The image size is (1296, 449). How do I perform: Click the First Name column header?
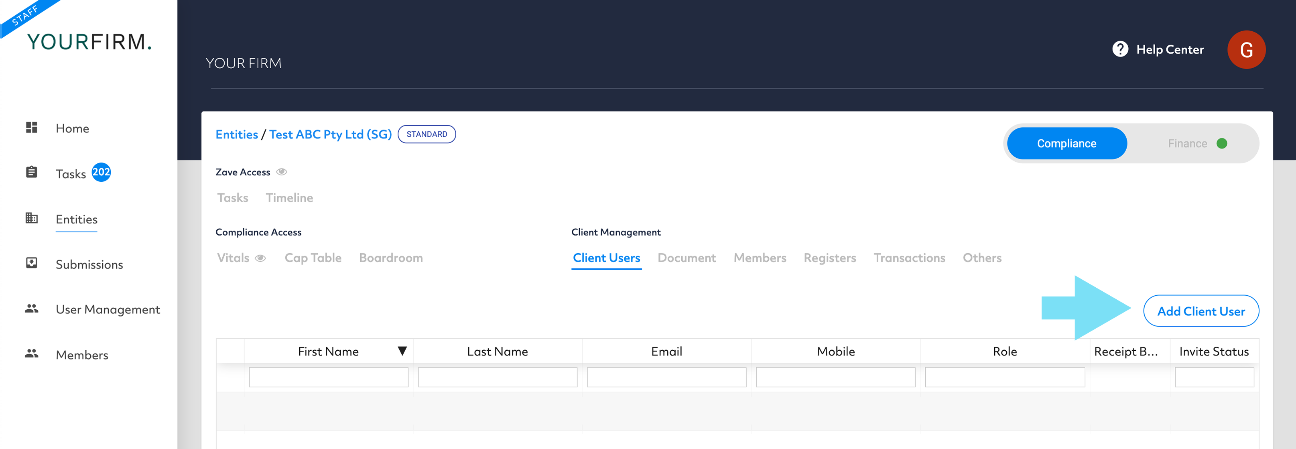click(x=328, y=351)
